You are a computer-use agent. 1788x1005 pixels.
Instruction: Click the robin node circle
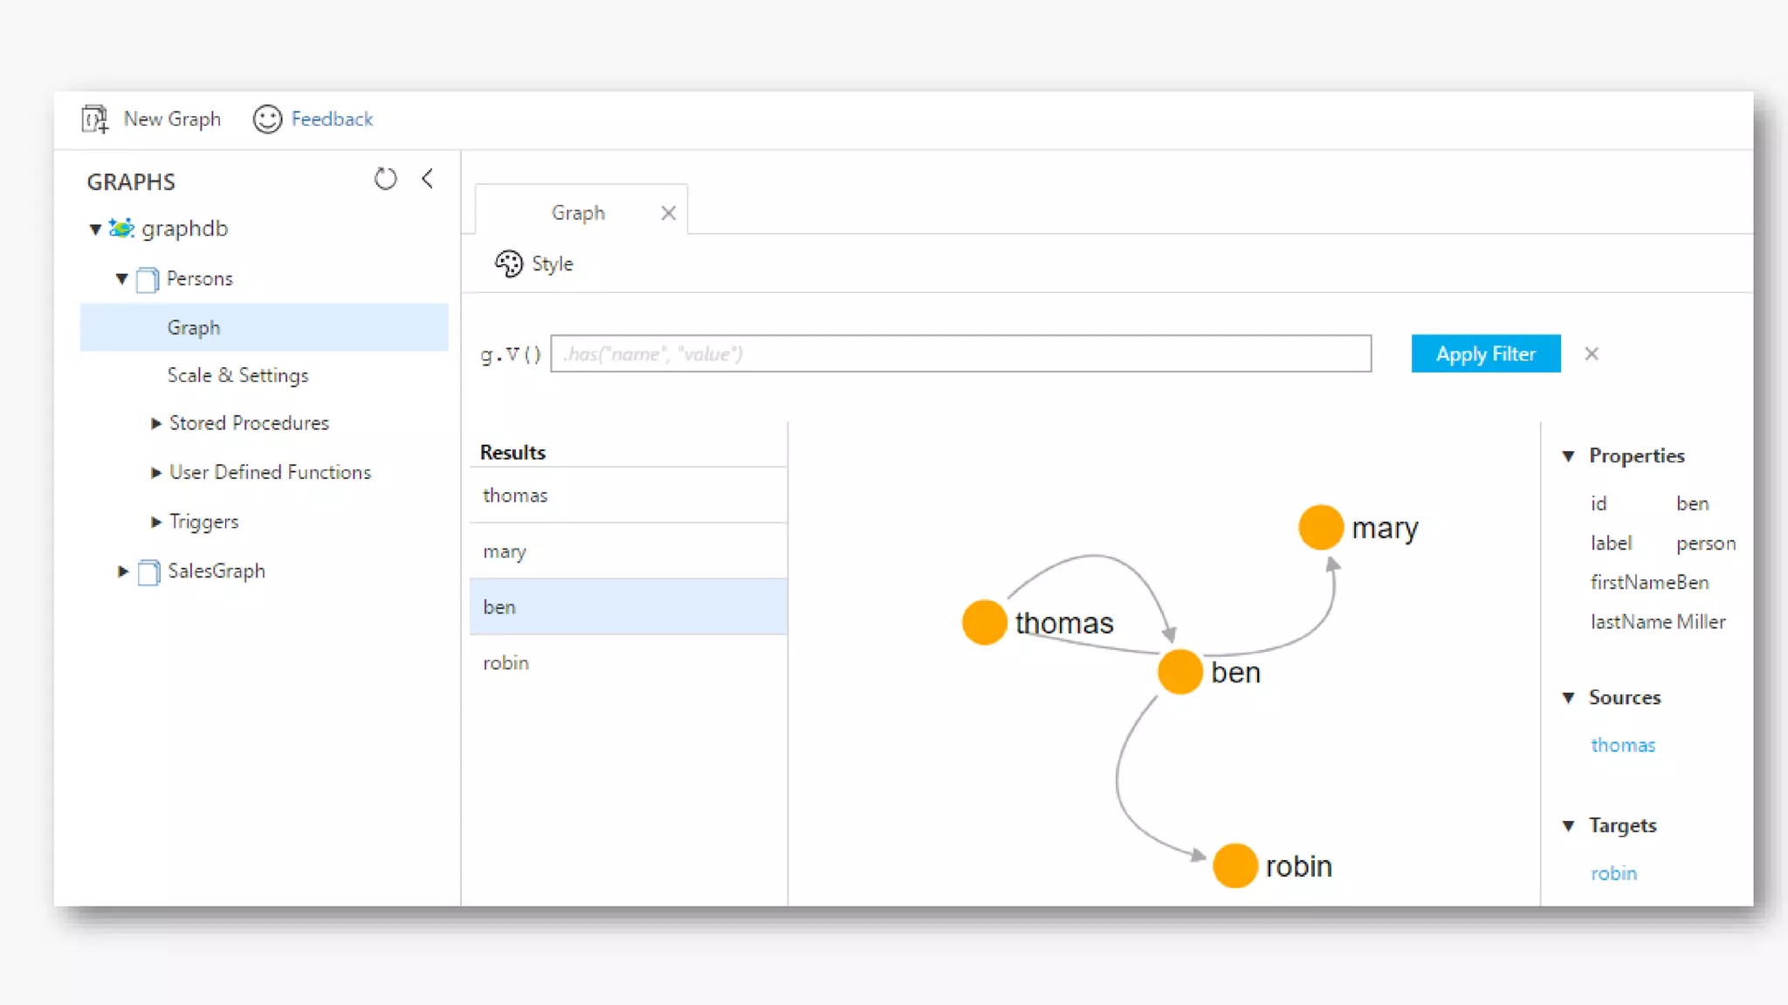pyautogui.click(x=1234, y=865)
